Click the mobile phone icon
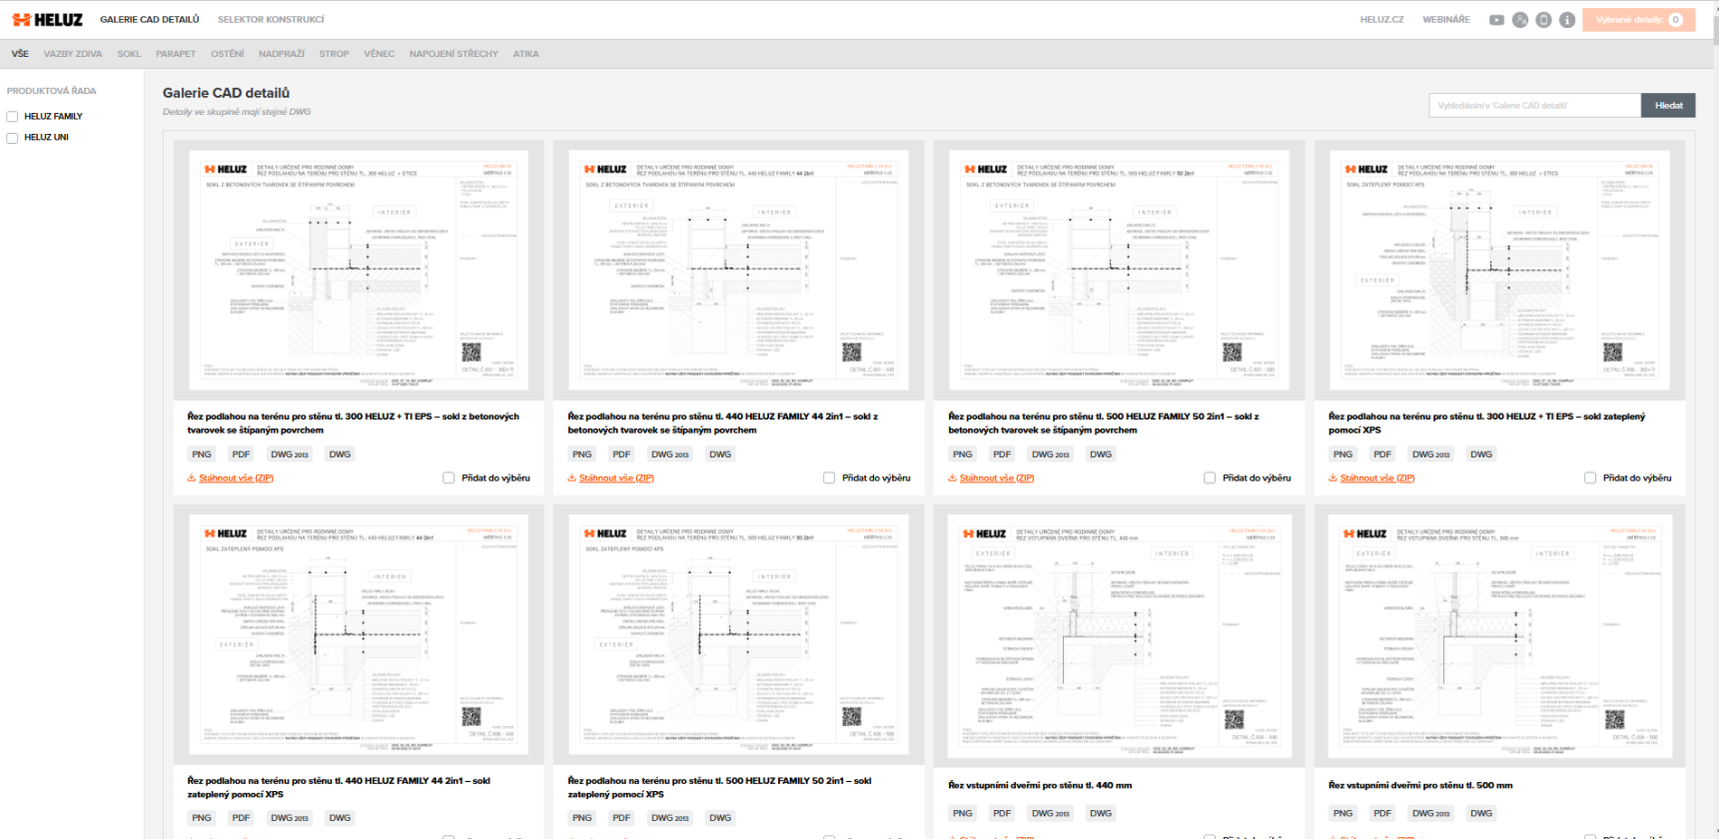Screen dimensions: 1719x839 coord(1543,20)
